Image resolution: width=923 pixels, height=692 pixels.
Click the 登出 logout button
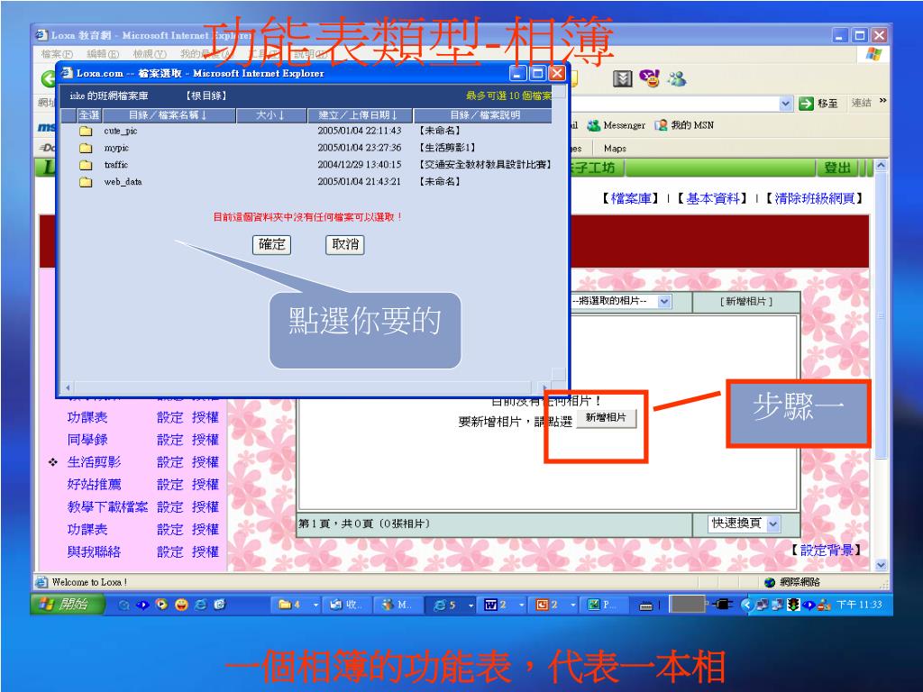(837, 168)
